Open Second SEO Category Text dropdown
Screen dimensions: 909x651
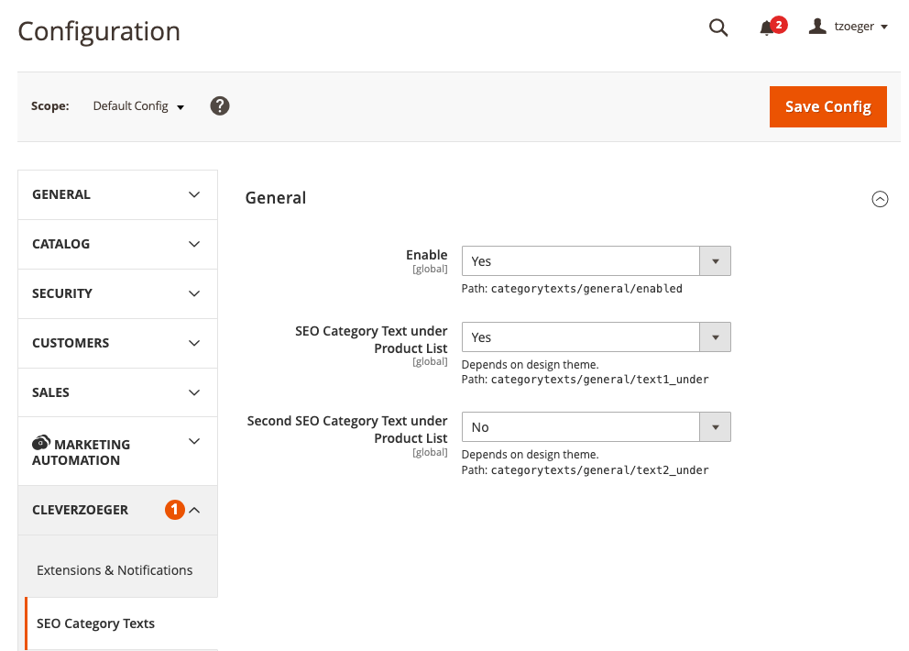(x=596, y=427)
